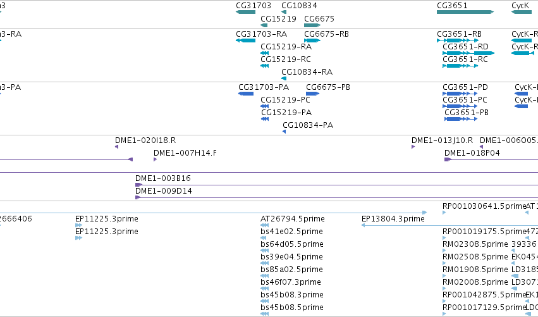Open transcript CG3651-RC
Viewport: 538px width, 317px height.
(460, 66)
